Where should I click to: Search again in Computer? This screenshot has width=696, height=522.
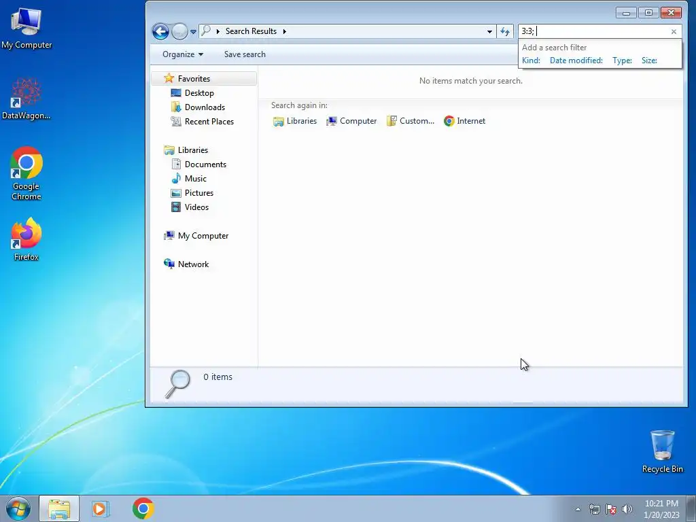(x=351, y=121)
